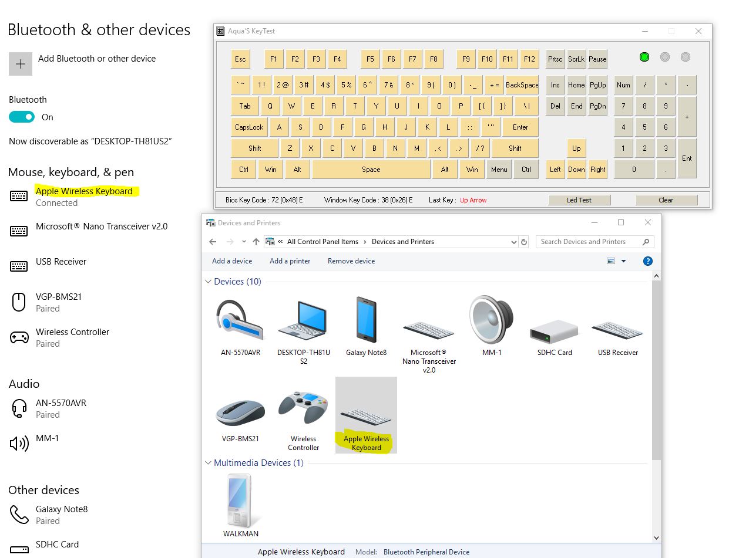Click the USB Receiver keyboard icon in settings
Screen dimensions: 749x558
[19, 266]
